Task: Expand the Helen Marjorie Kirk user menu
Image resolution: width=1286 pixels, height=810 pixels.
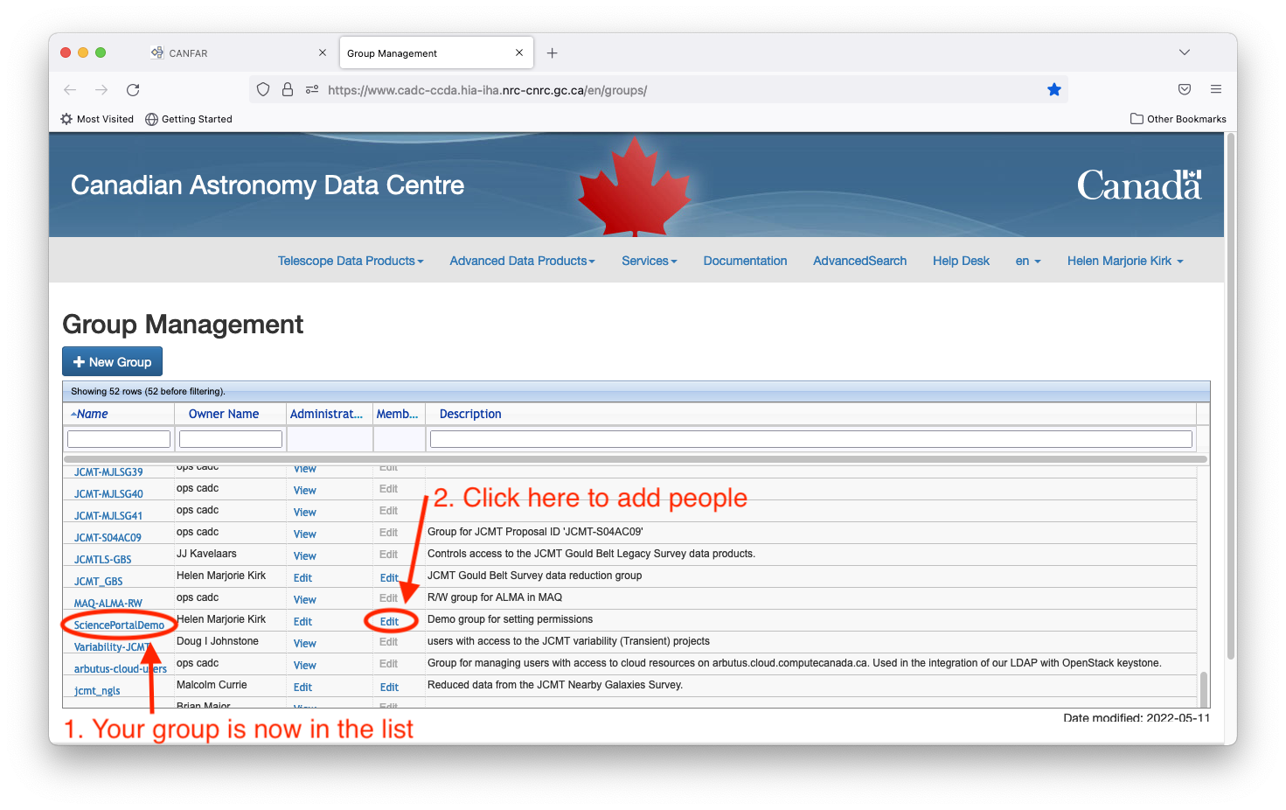Action: [x=1125, y=261]
